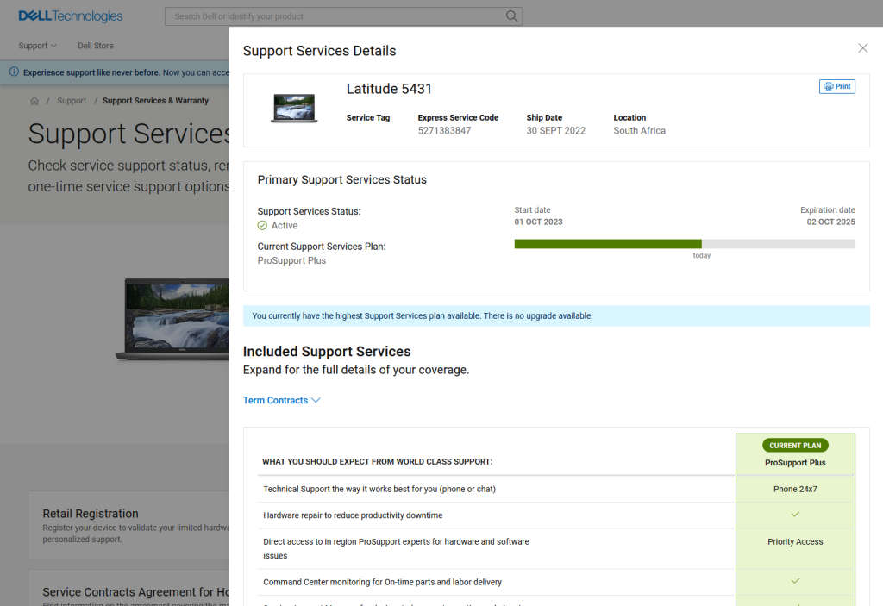883x606 pixels.
Task: Click the home icon in breadcrumb
Action: pyautogui.click(x=34, y=101)
